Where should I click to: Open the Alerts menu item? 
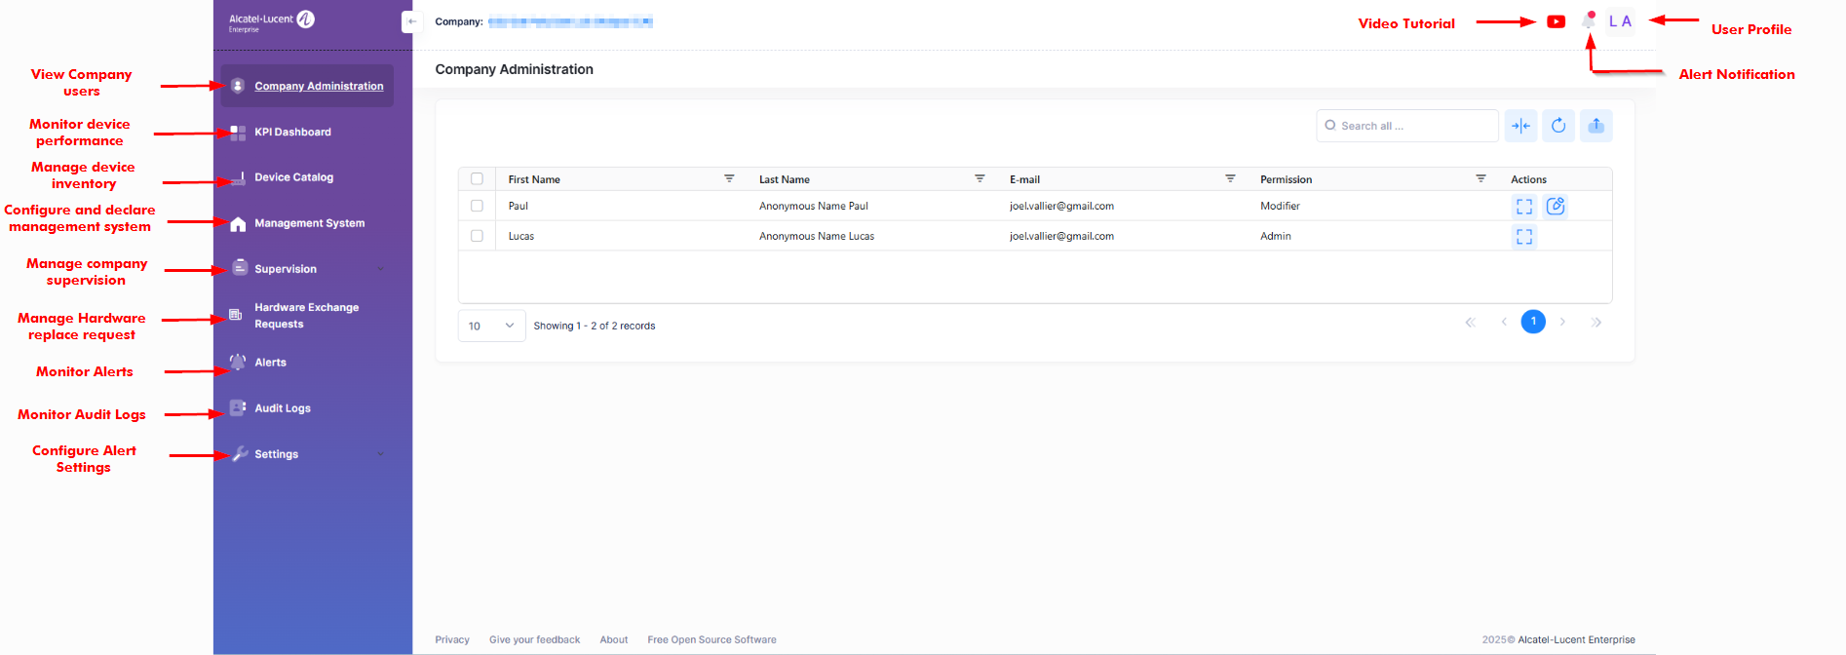pos(270,363)
